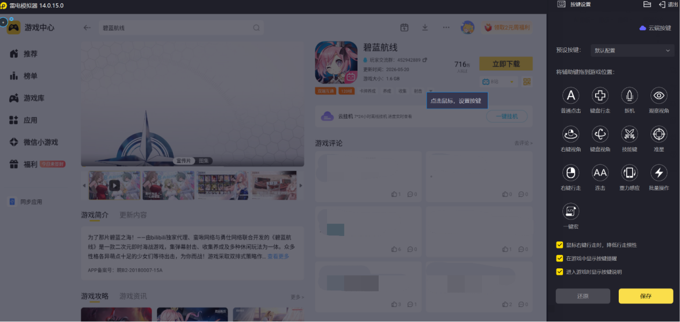This screenshot has height=322, width=680.
Task: Switch to the 游戏资讯 tab
Action: click(133, 296)
